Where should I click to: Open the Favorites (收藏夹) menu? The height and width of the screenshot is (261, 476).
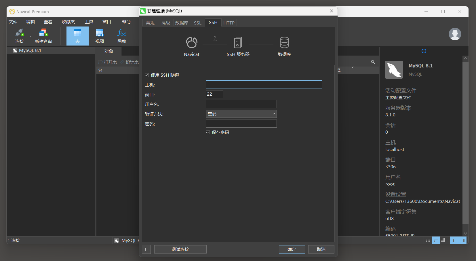point(68,22)
